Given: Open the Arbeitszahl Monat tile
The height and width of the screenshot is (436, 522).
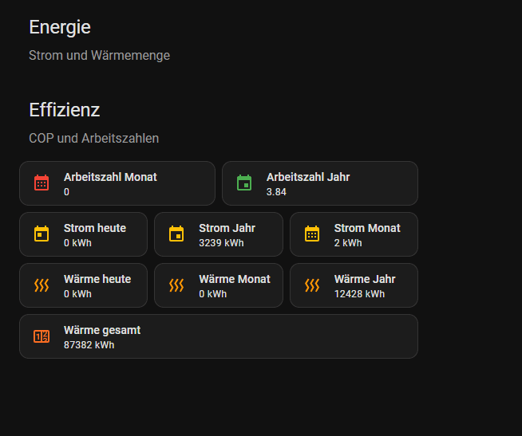Looking at the screenshot, I should pos(117,183).
